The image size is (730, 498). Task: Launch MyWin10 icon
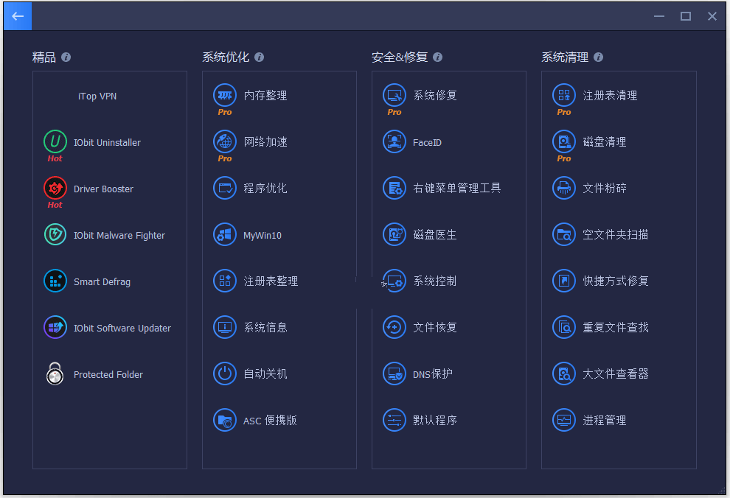225,234
